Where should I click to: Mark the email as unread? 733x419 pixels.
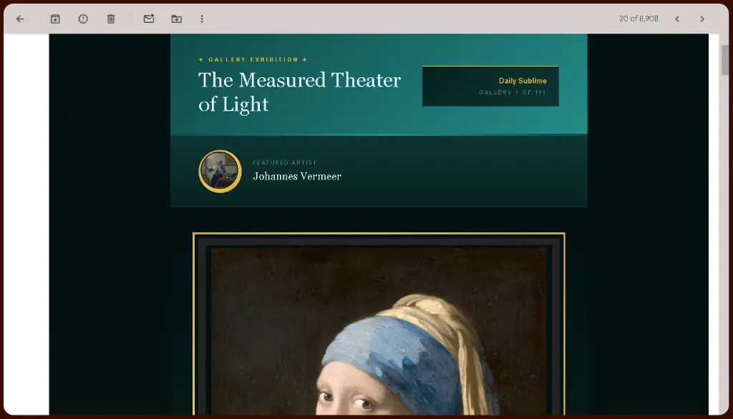tap(148, 19)
